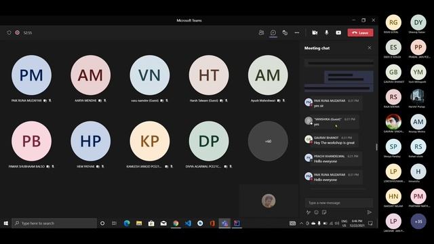Viewport: 434px width, 244px height.
Task: Click the Vanshika Guest 'yes' message
Action: [x=317, y=124]
